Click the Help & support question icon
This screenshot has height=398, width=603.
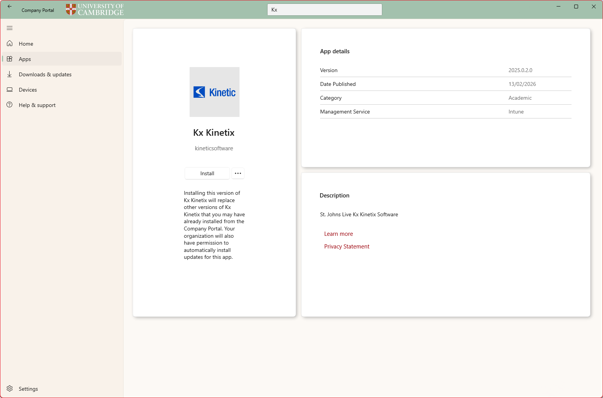10,105
